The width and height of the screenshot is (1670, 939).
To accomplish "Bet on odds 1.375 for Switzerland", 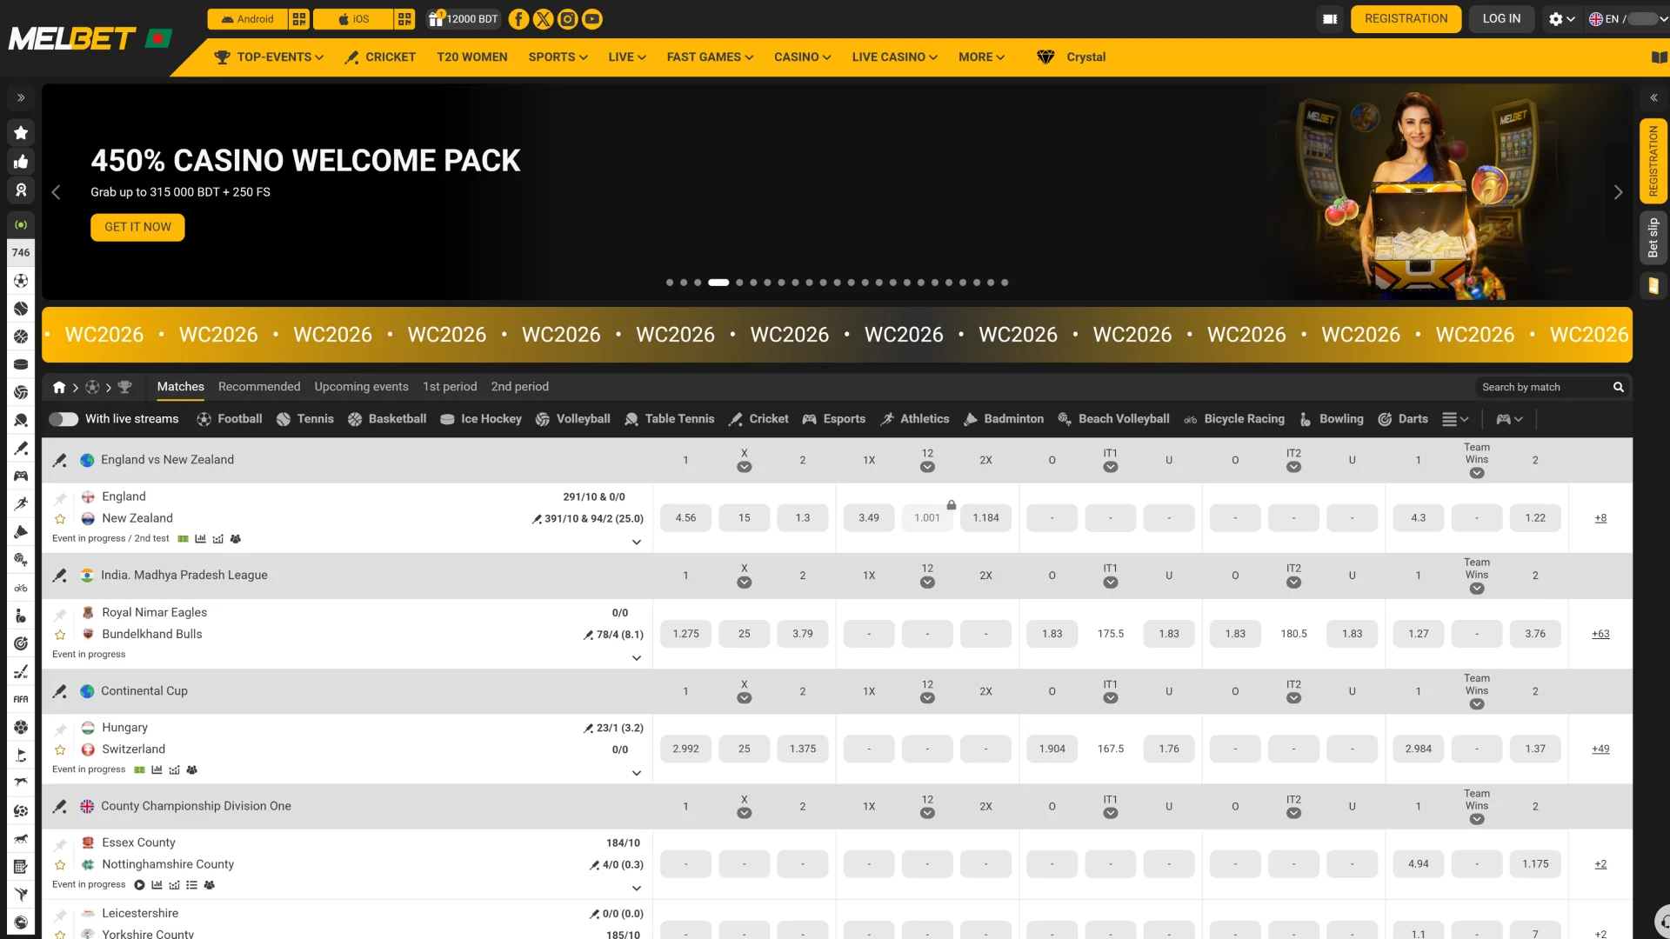I will [802, 749].
